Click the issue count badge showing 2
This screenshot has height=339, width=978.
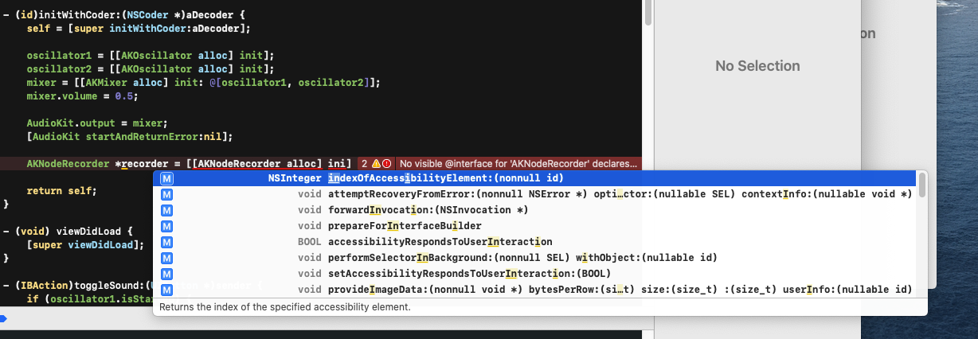[x=366, y=163]
